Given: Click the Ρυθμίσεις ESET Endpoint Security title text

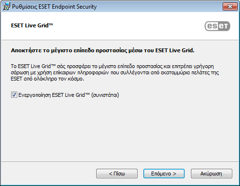Looking at the screenshot, I should click(54, 7).
